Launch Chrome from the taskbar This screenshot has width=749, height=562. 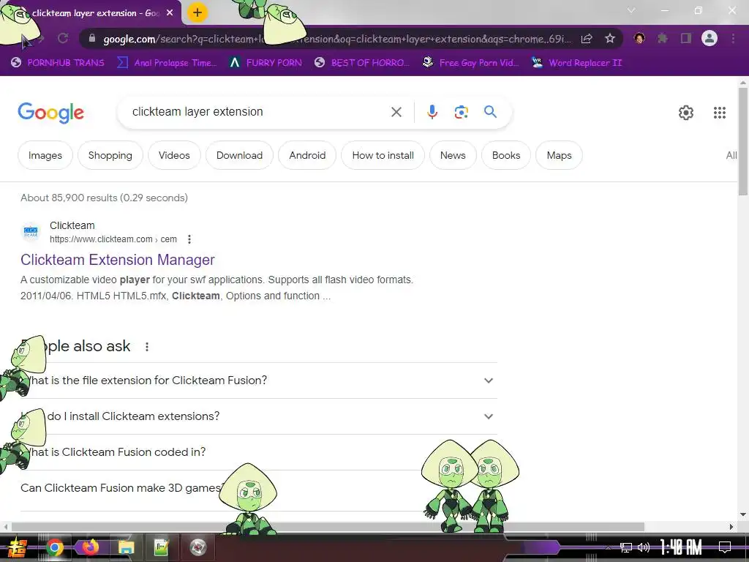pos(54,547)
